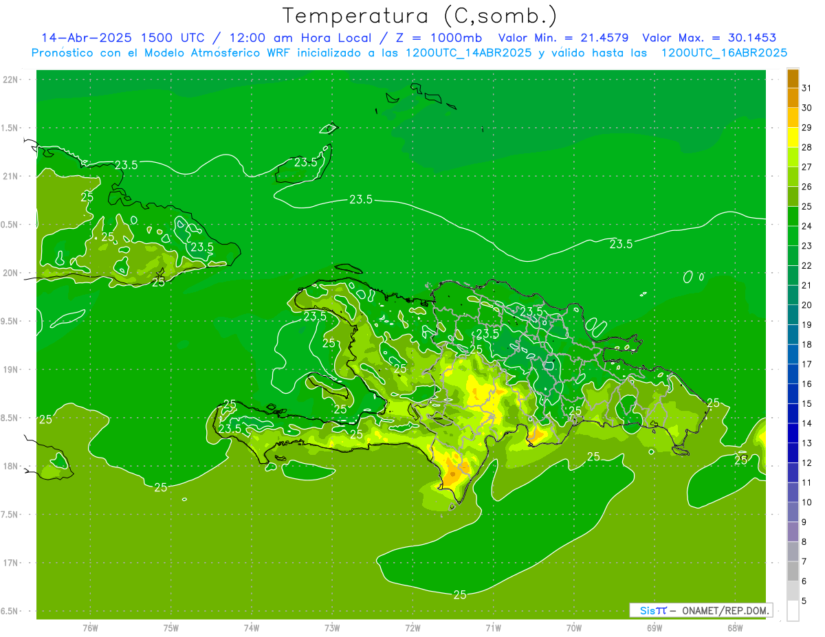Screen dimensions: 825x637
Task: Click the 17N latitude axis label
Action: pyautogui.click(x=11, y=563)
